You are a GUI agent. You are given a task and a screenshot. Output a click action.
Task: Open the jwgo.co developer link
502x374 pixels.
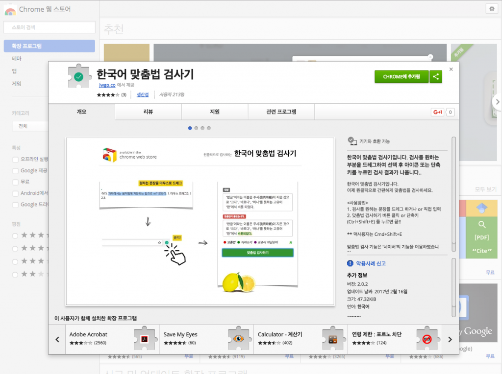pyautogui.click(x=107, y=85)
